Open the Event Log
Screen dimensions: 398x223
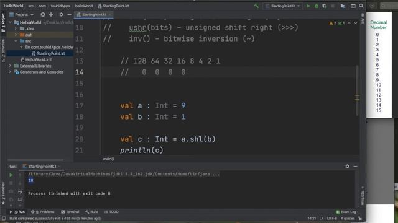[346, 212]
